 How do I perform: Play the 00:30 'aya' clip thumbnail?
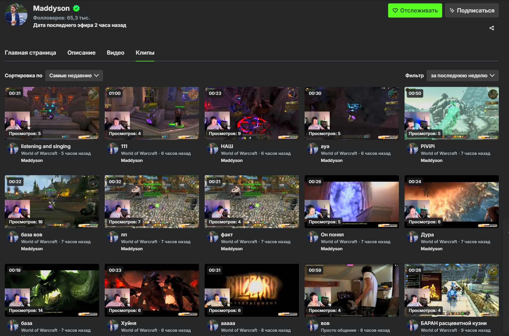pyautogui.click(x=352, y=113)
